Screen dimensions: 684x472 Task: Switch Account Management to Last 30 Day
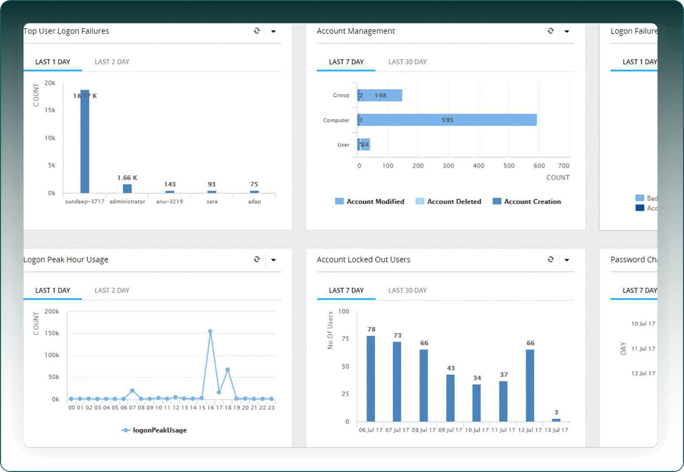tap(407, 62)
